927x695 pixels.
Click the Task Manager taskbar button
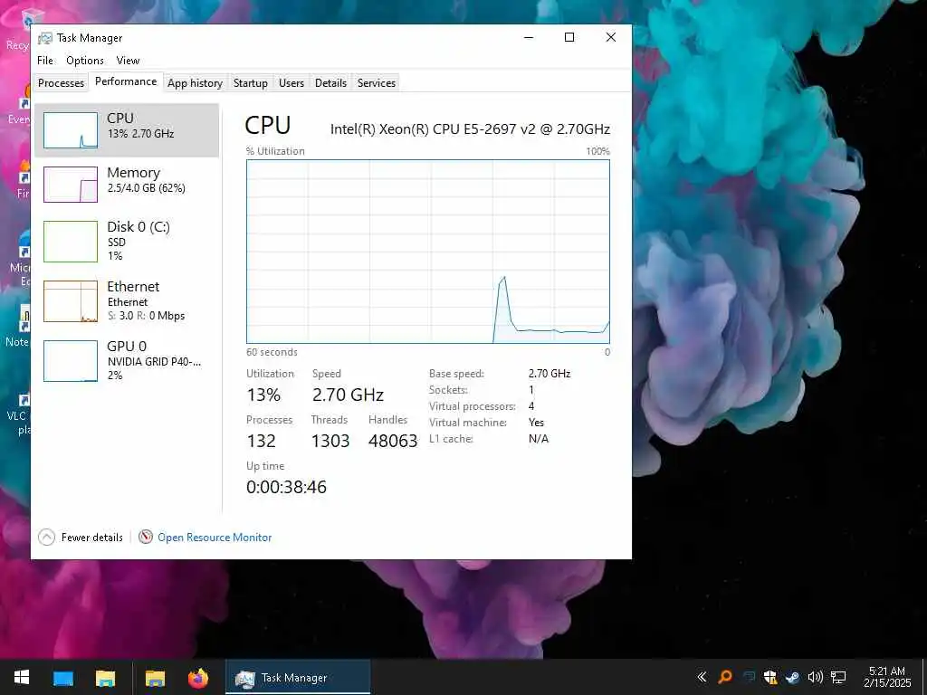click(x=298, y=677)
